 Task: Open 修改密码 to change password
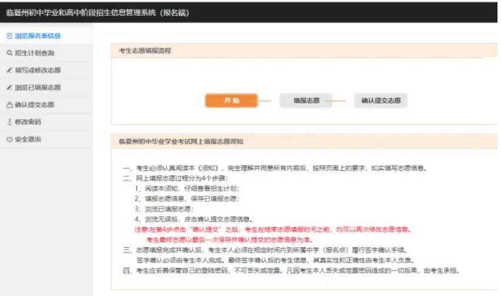coord(28,122)
